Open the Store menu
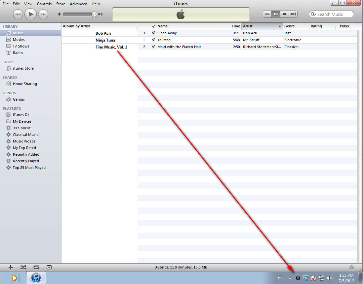 point(60,4)
